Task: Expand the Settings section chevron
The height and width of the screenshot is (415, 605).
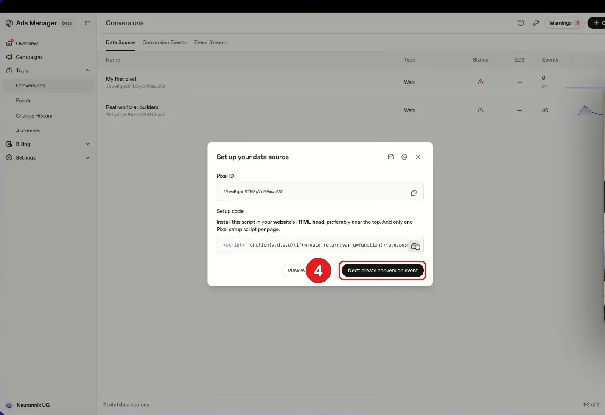Action: [x=87, y=158]
